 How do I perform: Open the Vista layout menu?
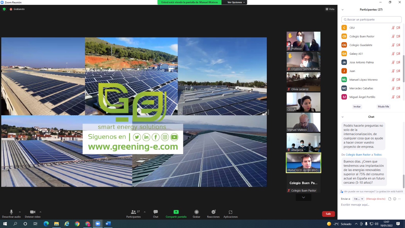tap(330, 9)
